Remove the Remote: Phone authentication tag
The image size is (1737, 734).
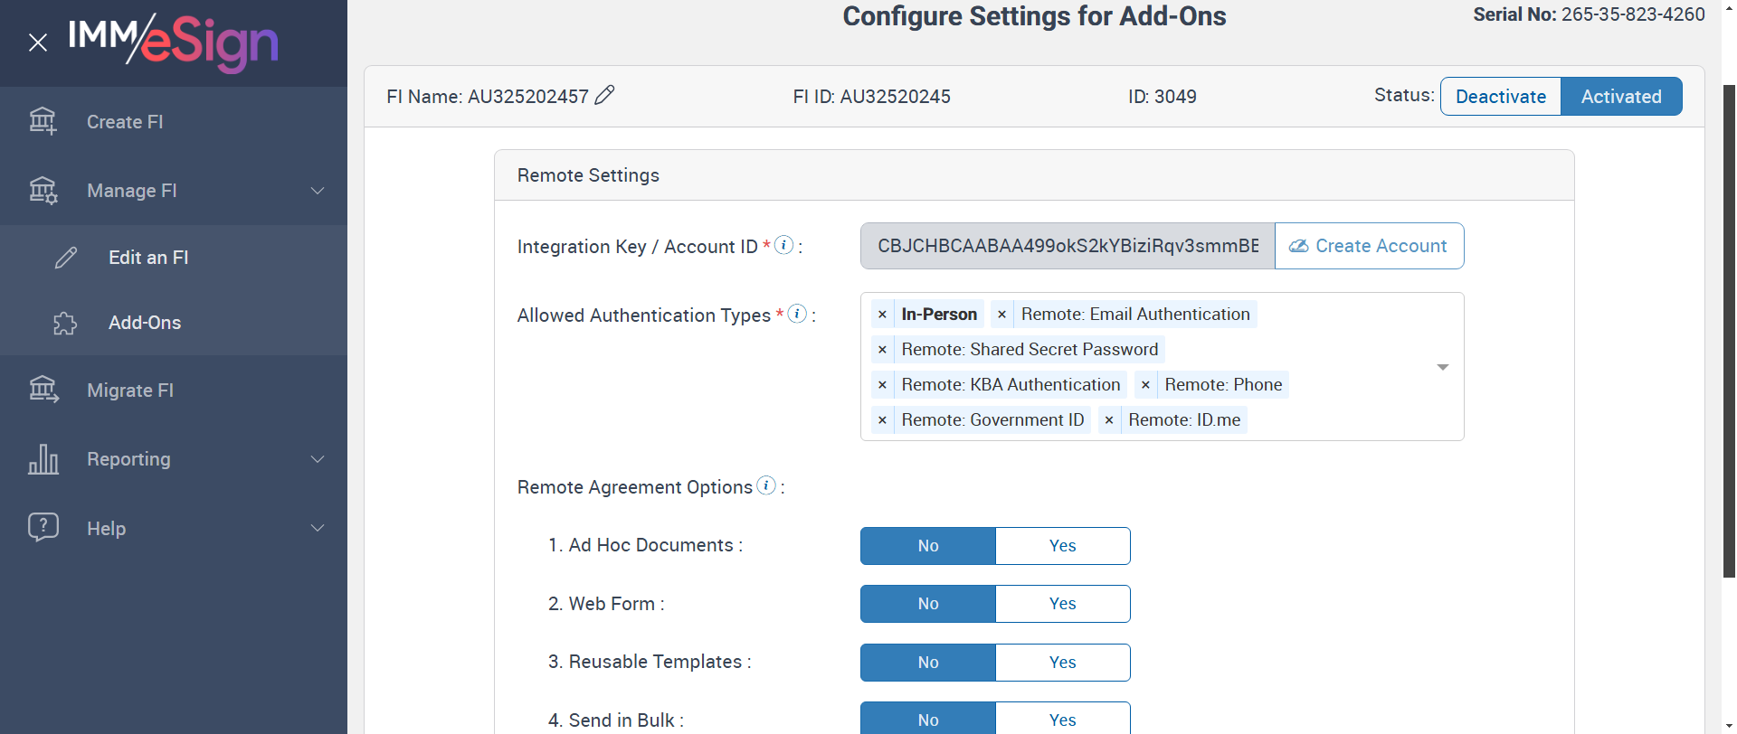[x=1145, y=385]
